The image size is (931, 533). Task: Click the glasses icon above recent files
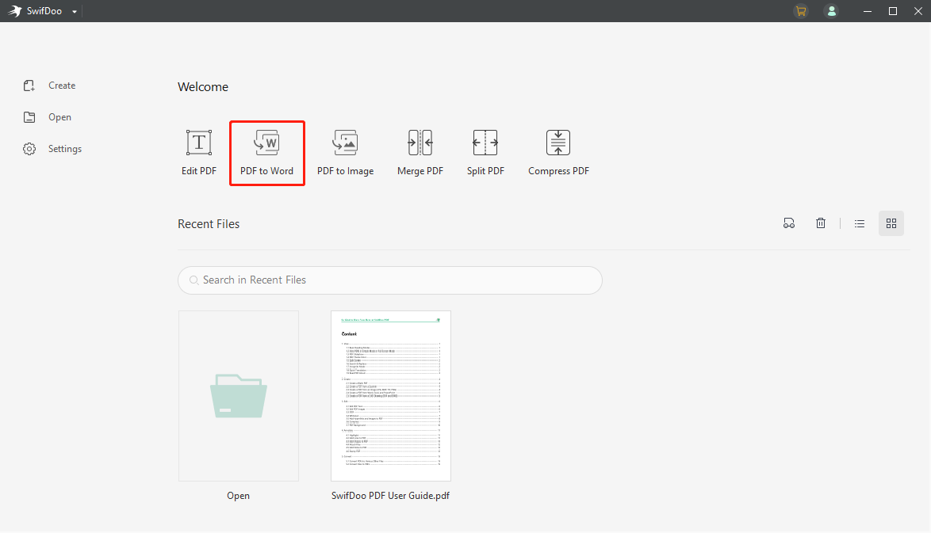(788, 223)
